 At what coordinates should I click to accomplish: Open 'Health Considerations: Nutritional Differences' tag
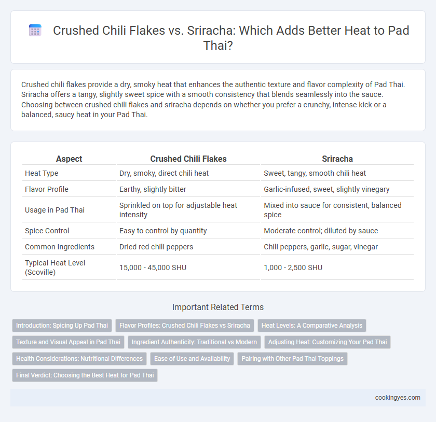click(79, 359)
